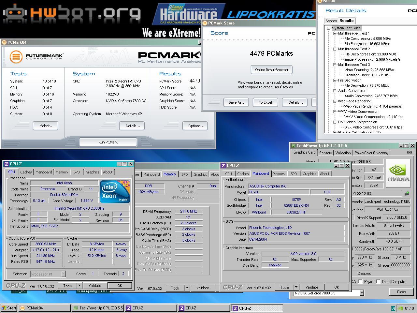Open the Windows Start button
This screenshot has width=417, height=313.
pyautogui.click(x=9, y=308)
